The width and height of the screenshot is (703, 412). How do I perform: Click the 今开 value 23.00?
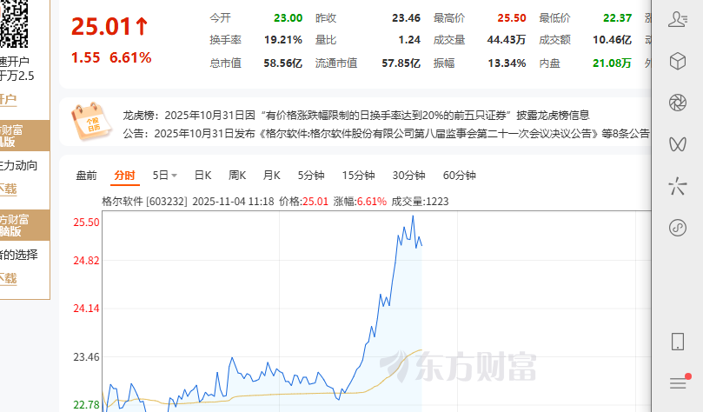click(288, 18)
